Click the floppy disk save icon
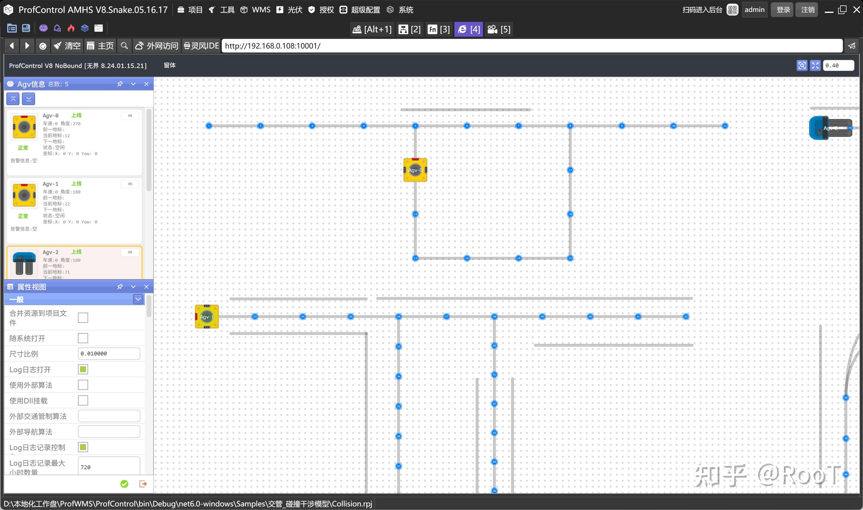863x510 pixels. (x=26, y=28)
